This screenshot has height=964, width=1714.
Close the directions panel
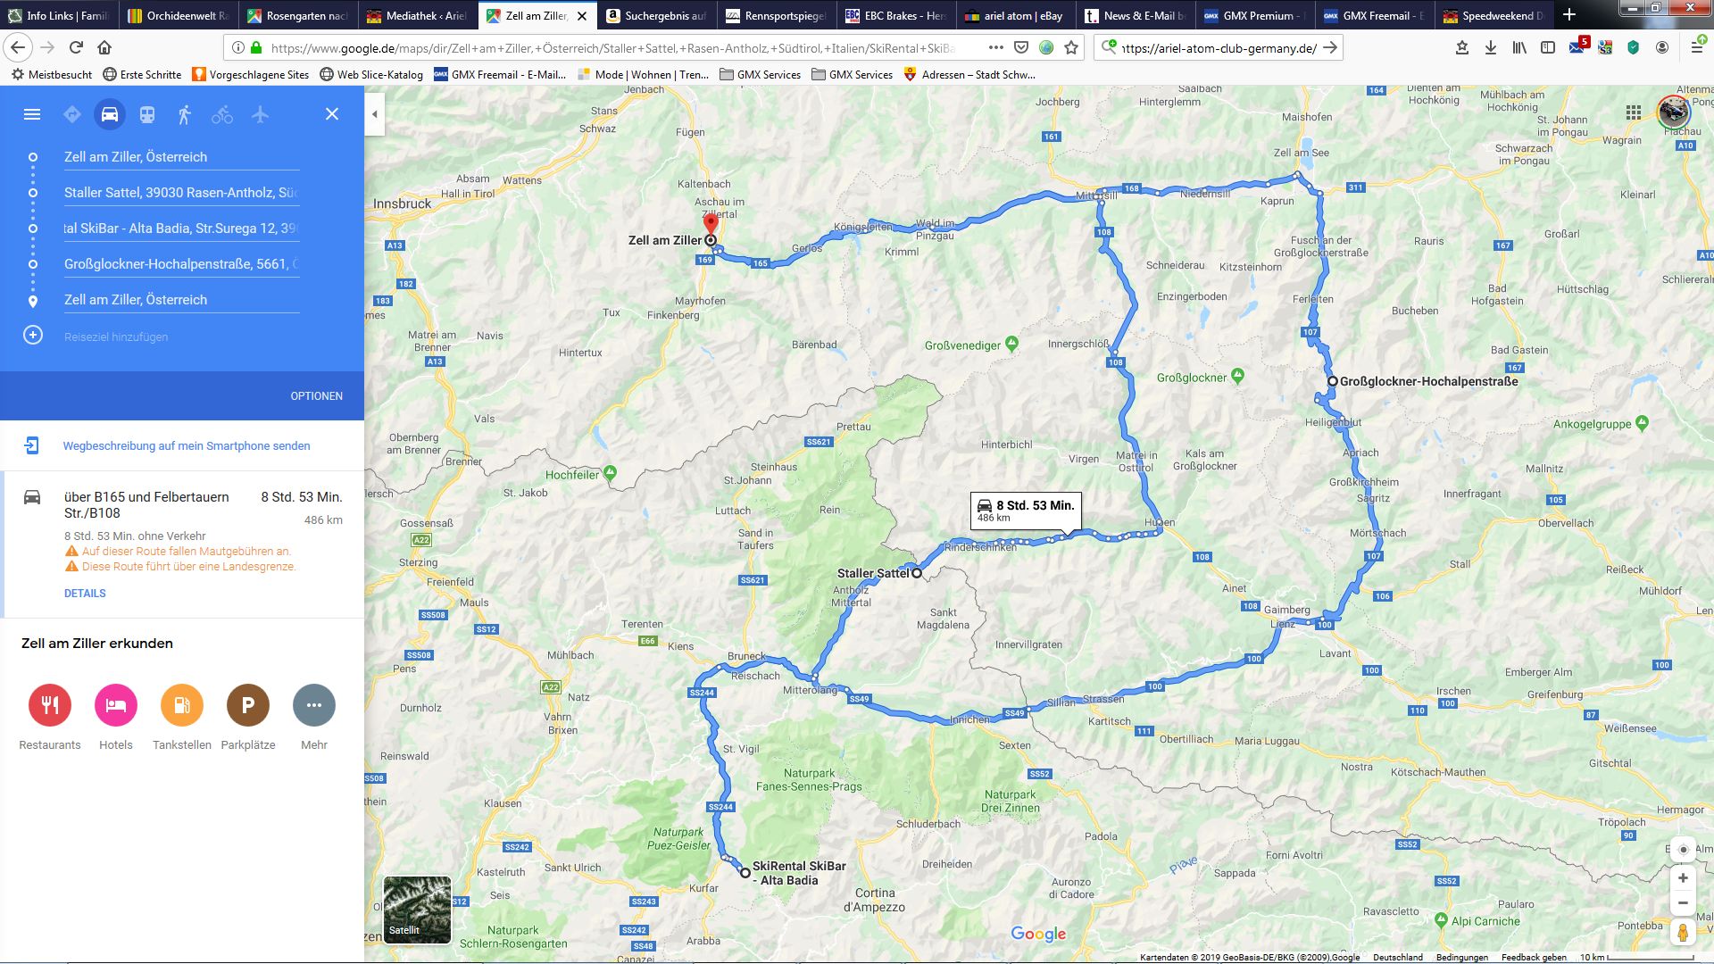[332, 114]
